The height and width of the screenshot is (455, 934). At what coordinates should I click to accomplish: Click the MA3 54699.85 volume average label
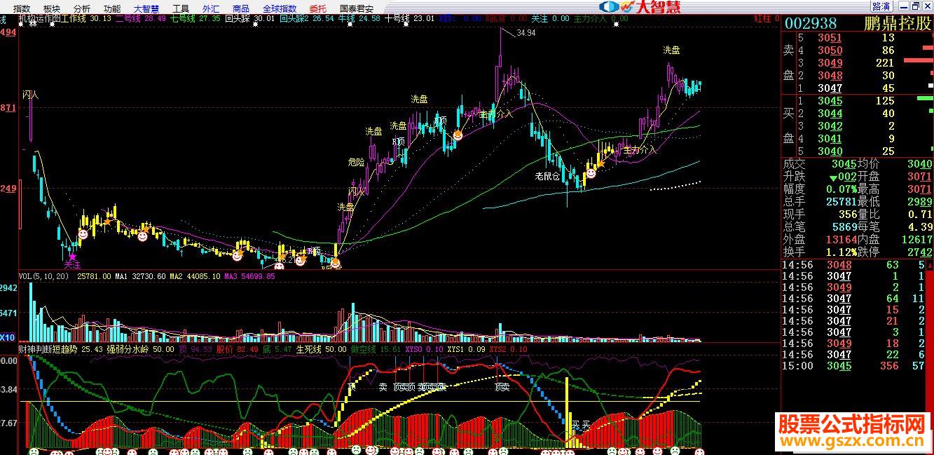pos(249,277)
